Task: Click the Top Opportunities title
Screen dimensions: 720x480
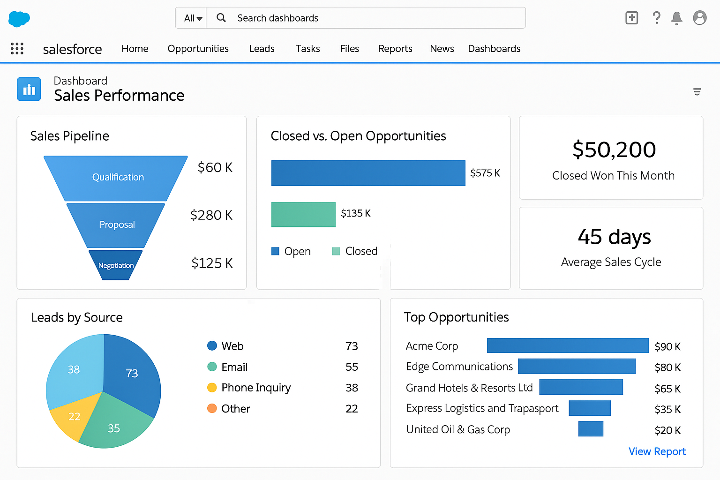Action: (x=456, y=317)
